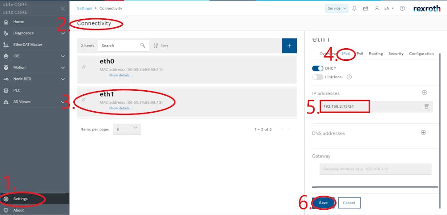Toggle the Link-local switch
The width and height of the screenshot is (447, 215).
coord(318,77)
